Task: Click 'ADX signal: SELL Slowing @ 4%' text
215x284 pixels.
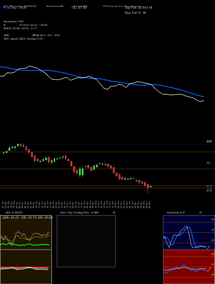Action: [23, 39]
